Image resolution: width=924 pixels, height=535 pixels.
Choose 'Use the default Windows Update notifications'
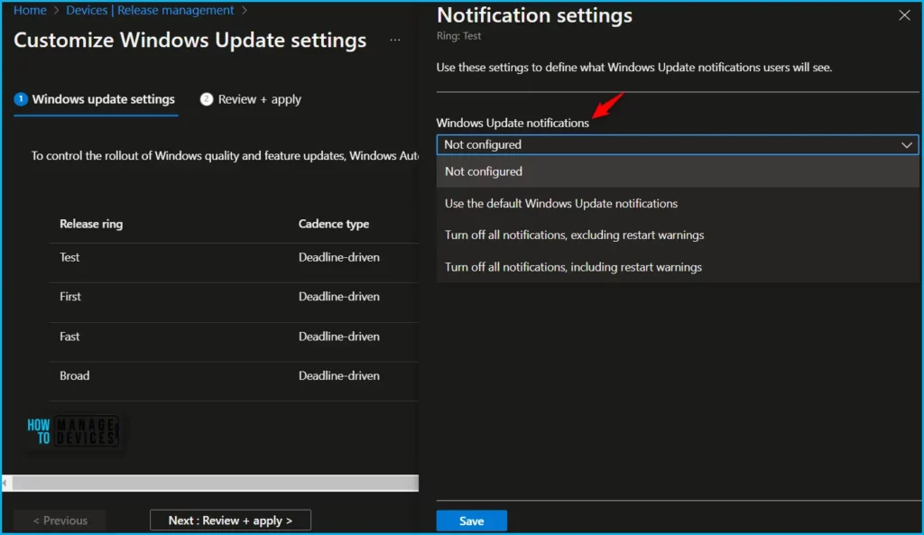[677, 203]
